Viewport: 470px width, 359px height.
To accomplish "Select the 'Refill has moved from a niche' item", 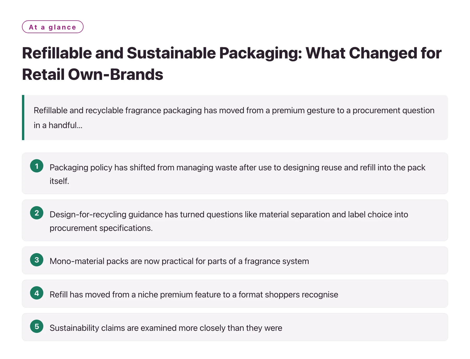I will tap(235, 294).
